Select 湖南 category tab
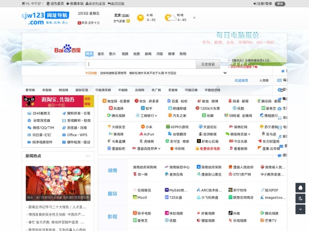Image resolution: width=309 pixels, height=231 pixels. 112,170
